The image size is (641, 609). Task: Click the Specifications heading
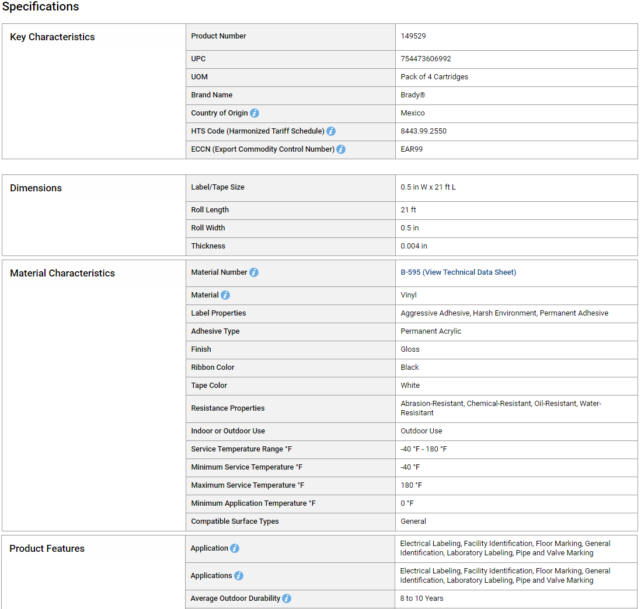[x=40, y=7]
